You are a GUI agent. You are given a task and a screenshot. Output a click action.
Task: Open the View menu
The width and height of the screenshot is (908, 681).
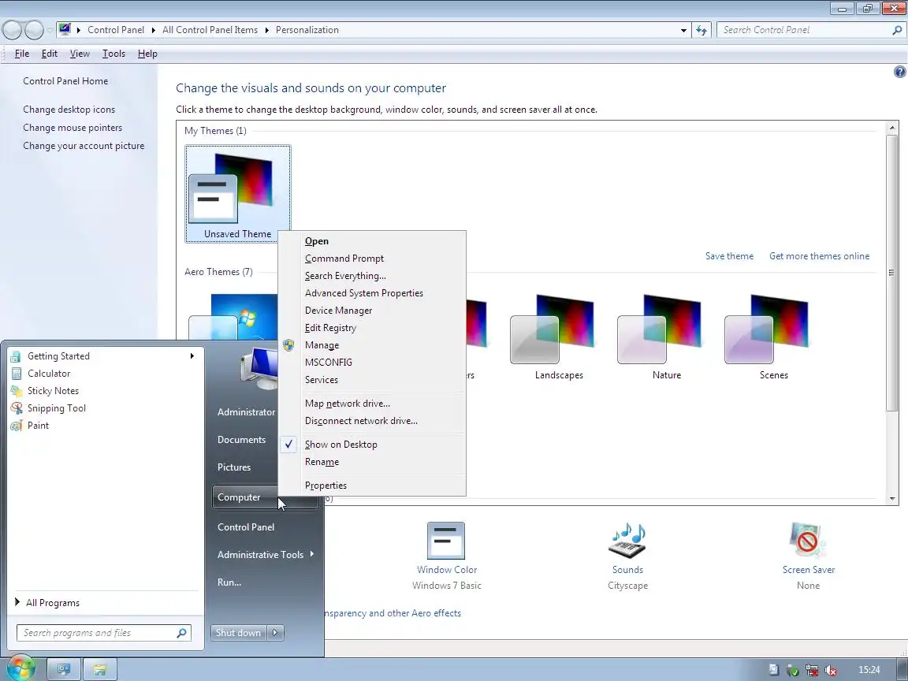click(80, 54)
